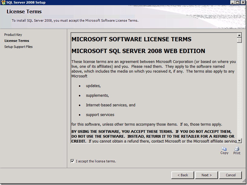Screen dimensions: 247x185
Task: Click the 'I accept the license terms.' label
Action: click(96, 161)
